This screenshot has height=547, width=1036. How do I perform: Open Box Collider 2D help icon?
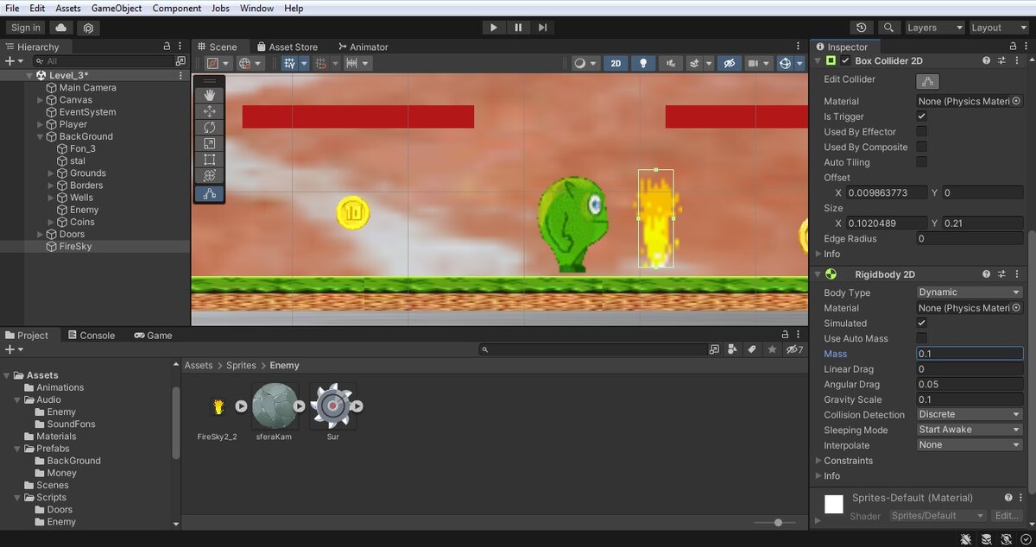pos(987,61)
